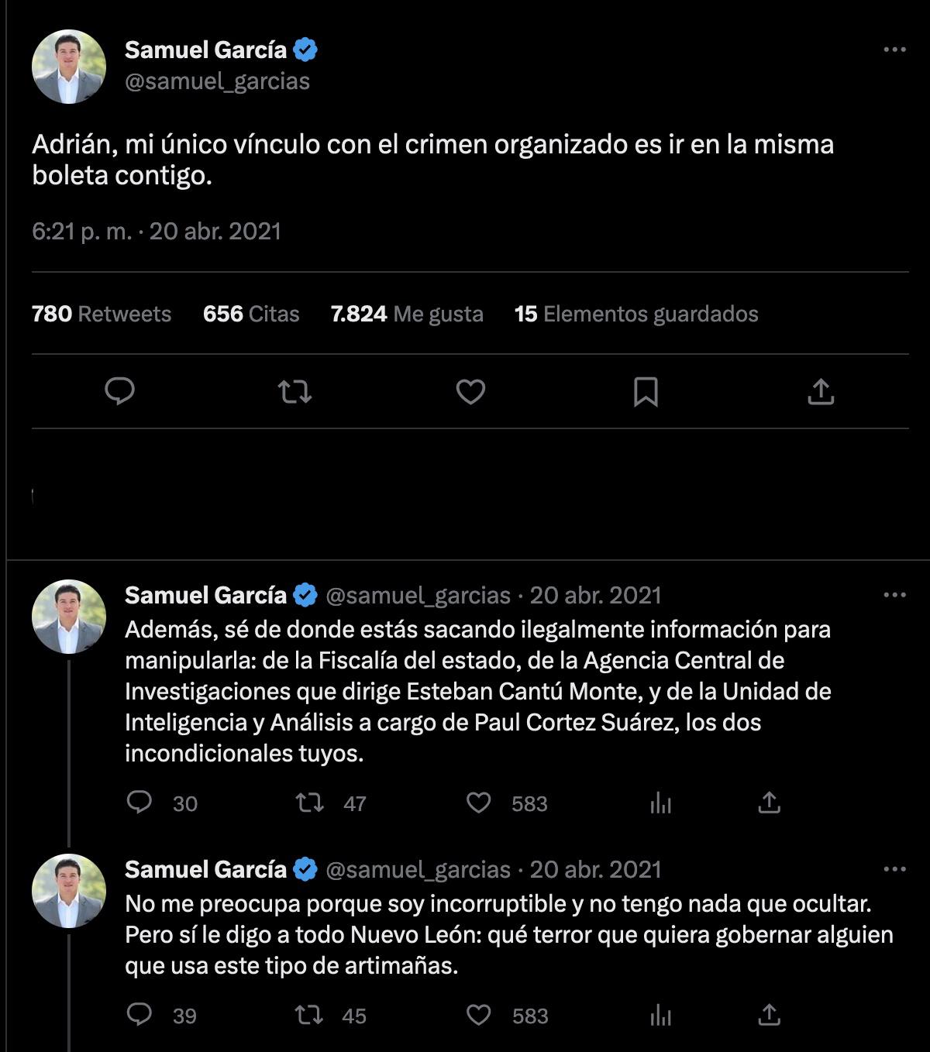Retweet the main Samuel García tweet
Image resolution: width=930 pixels, height=1052 pixels.
tap(294, 392)
